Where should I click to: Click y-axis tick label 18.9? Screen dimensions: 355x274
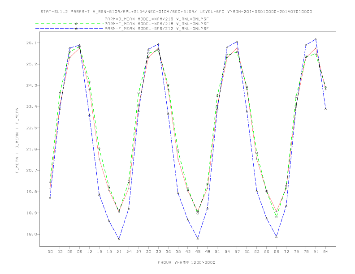pyautogui.click(x=30, y=213)
